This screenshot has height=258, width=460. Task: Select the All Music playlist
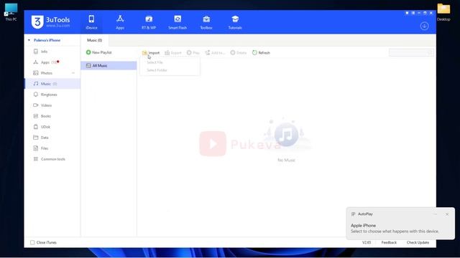[x=109, y=65]
